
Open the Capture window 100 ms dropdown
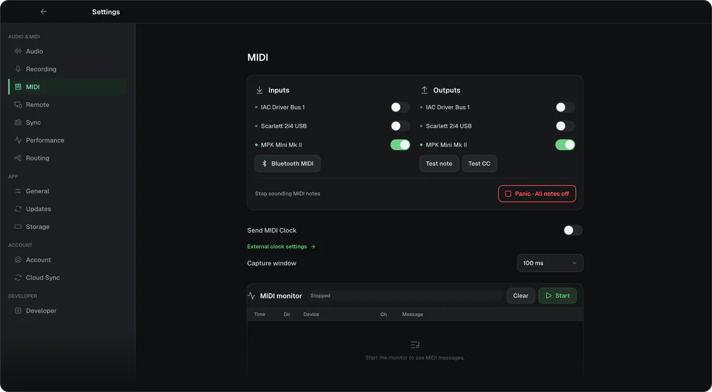click(x=550, y=263)
